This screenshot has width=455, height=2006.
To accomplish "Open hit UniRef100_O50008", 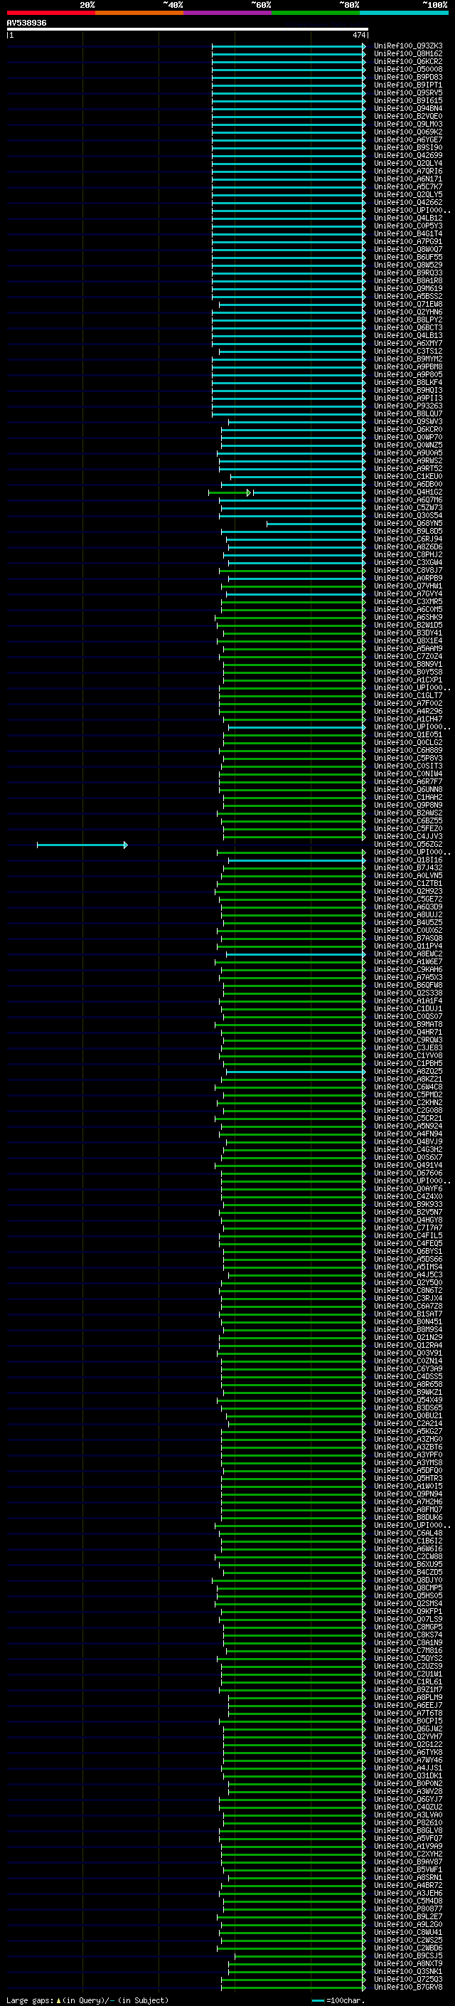I will tap(408, 69).
